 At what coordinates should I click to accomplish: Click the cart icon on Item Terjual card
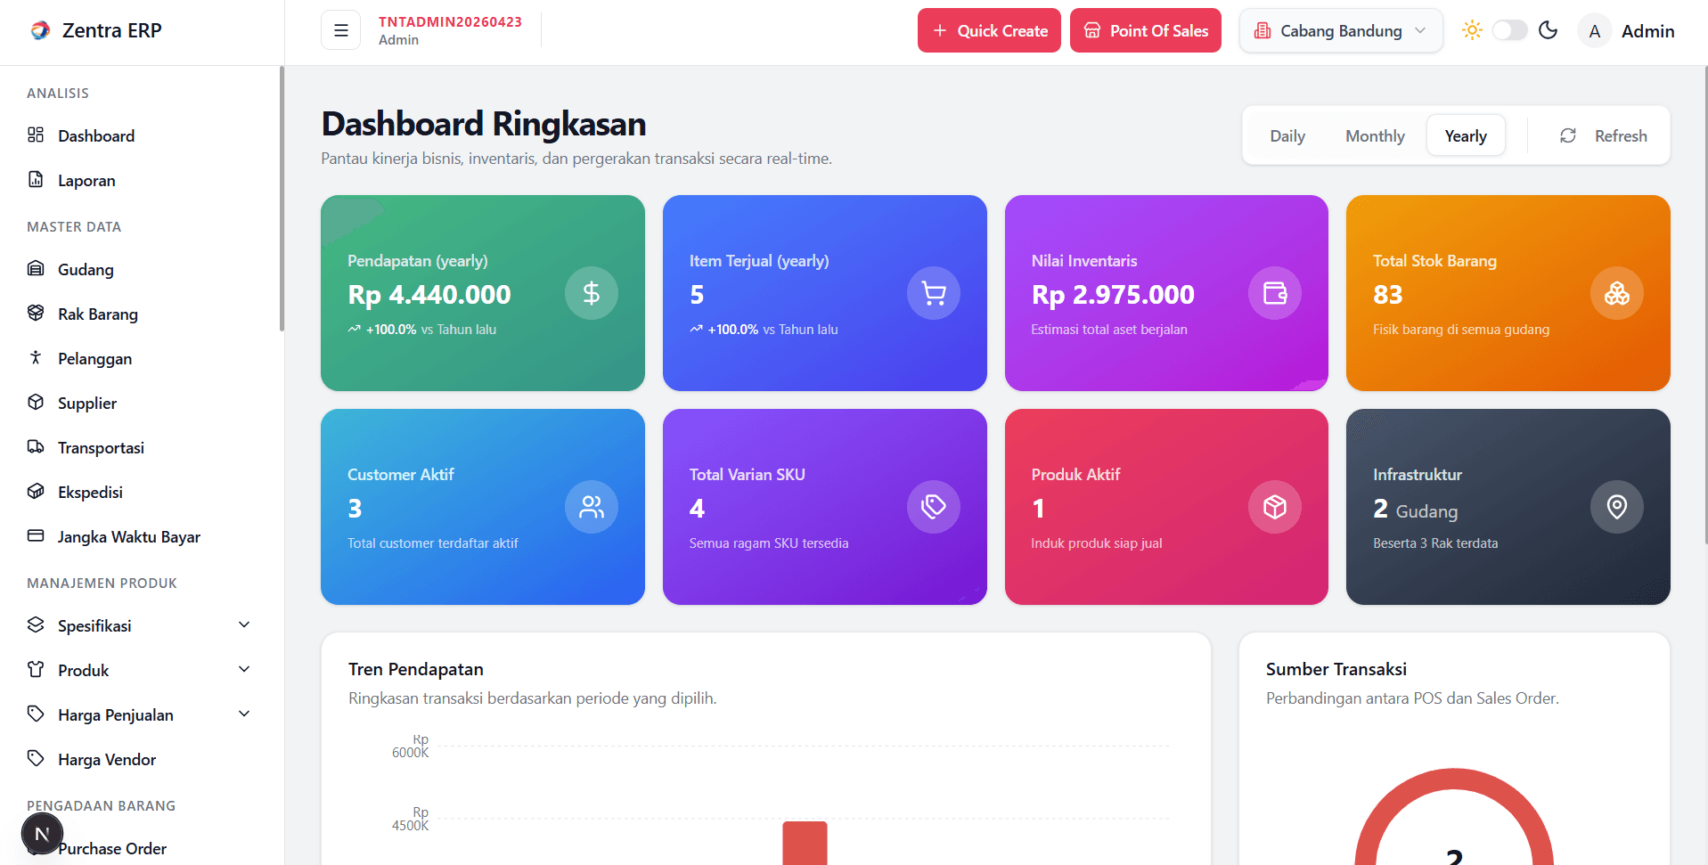click(934, 293)
